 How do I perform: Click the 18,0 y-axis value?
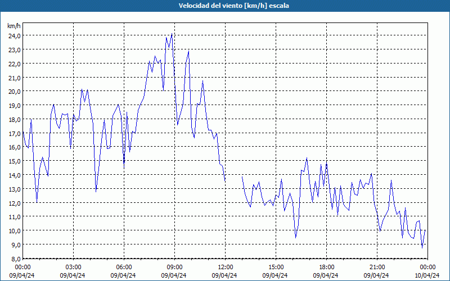(x=15, y=119)
